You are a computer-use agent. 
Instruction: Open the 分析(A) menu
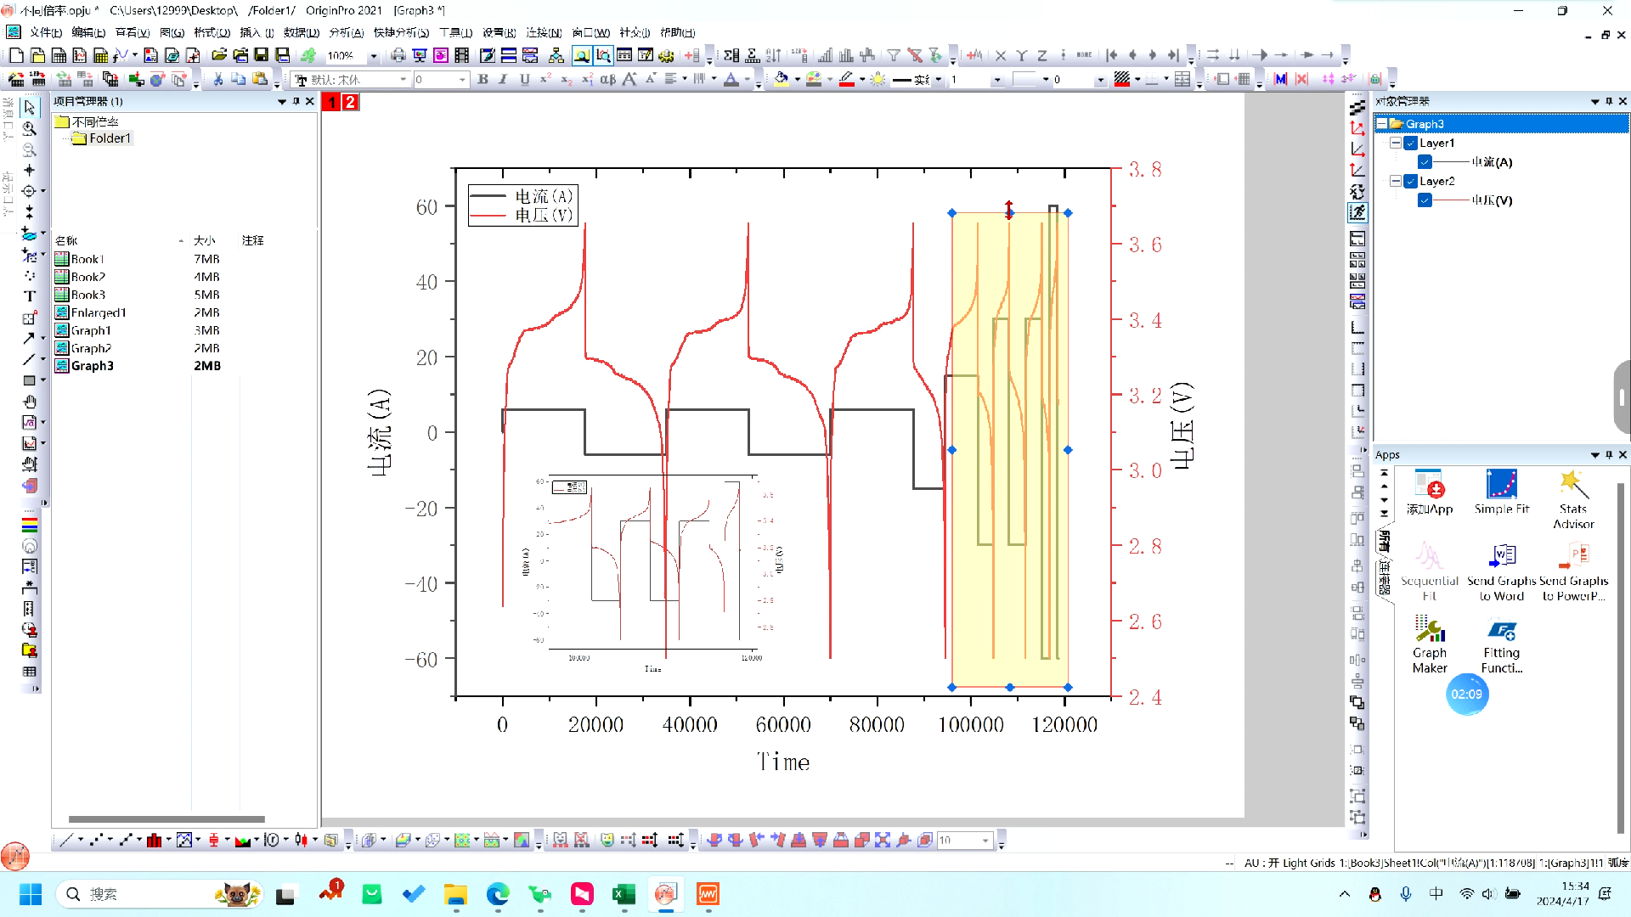346,33
